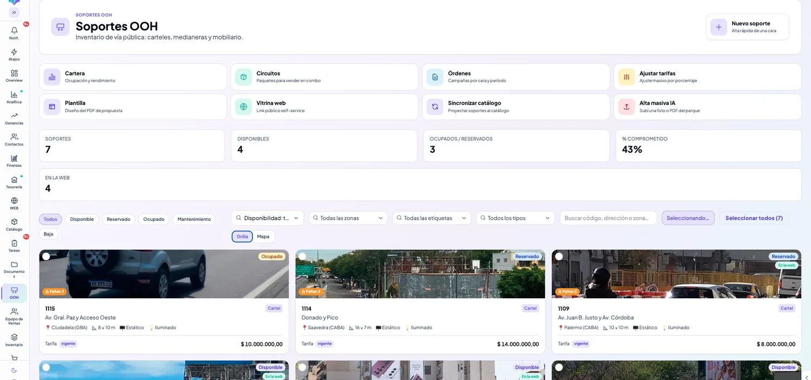Open Vitrina web globe icon

click(243, 107)
